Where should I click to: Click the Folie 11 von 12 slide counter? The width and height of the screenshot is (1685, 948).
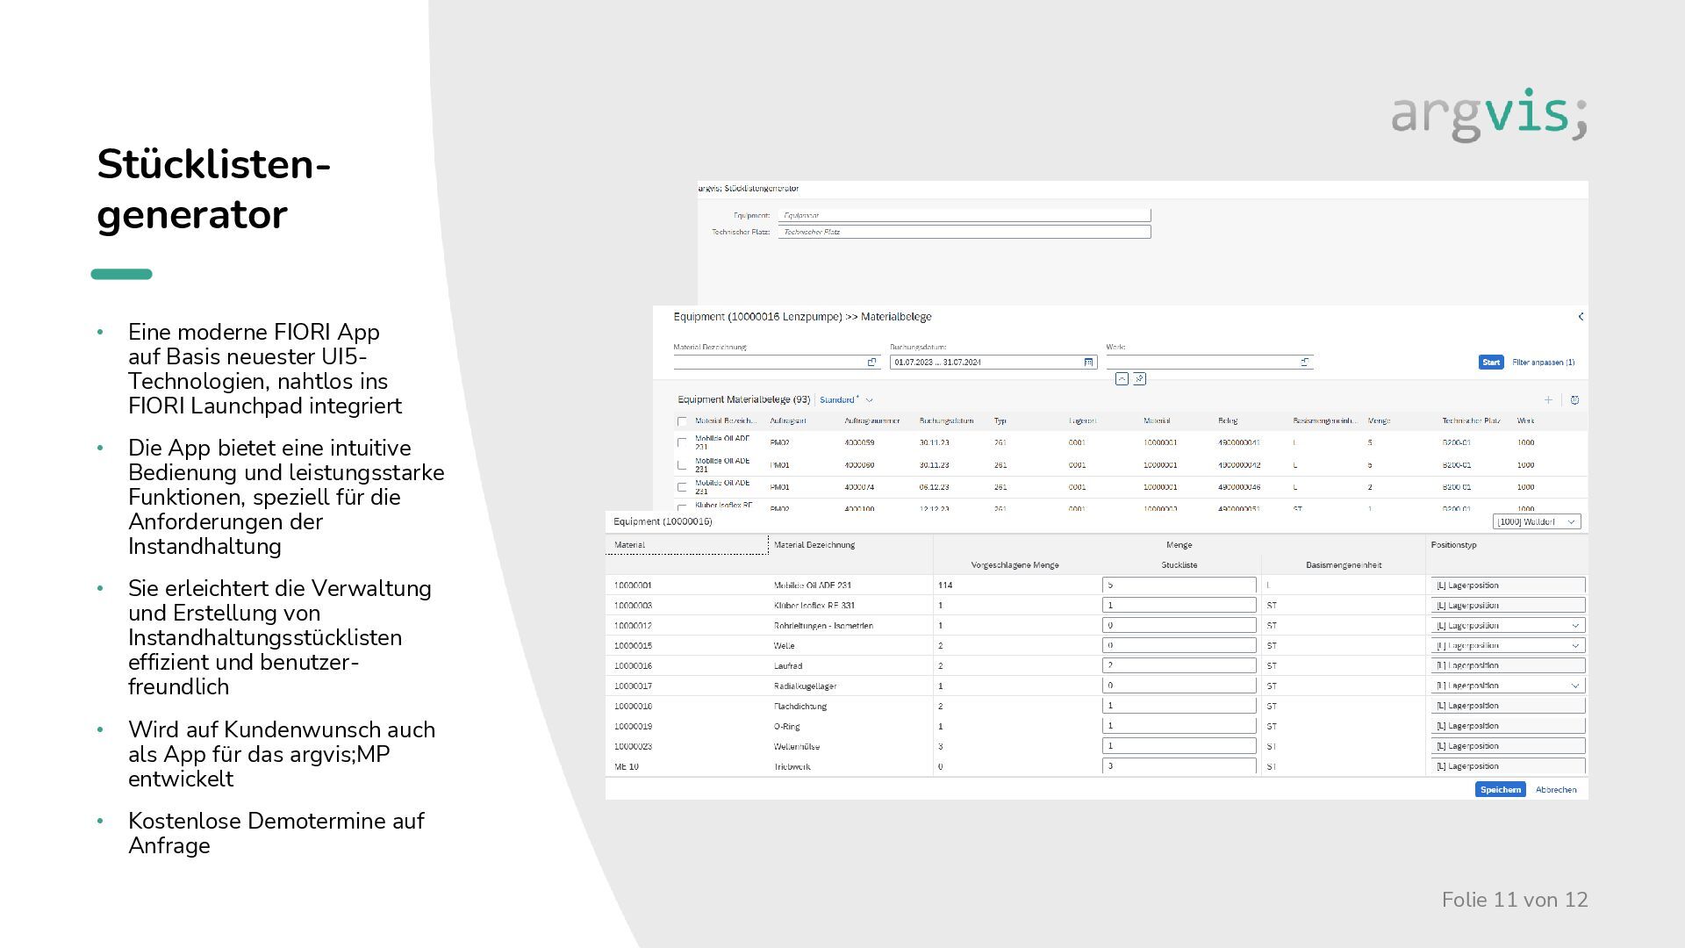1515,900
